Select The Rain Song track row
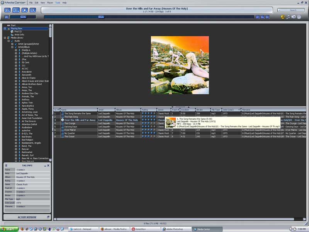The width and height of the screenshot is (309, 232). click(180, 117)
